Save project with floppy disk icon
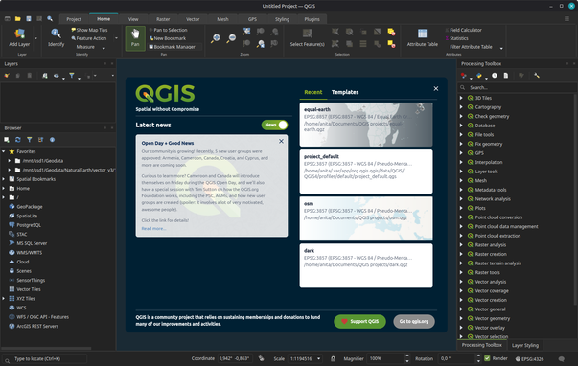Viewport: 578px width, 366px height. pyautogui.click(x=29, y=19)
